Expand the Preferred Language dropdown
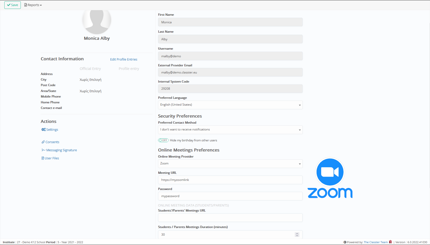Image resolution: width=430 pixels, height=245 pixels. coord(230,105)
